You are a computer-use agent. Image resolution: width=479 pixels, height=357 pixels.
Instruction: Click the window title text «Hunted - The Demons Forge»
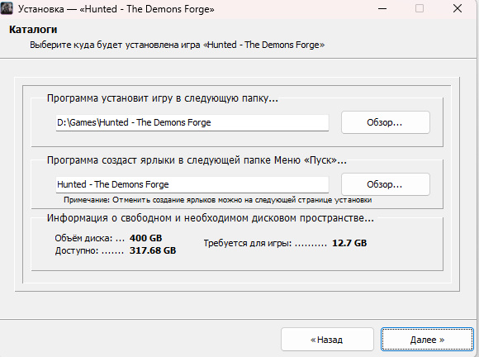pos(147,9)
